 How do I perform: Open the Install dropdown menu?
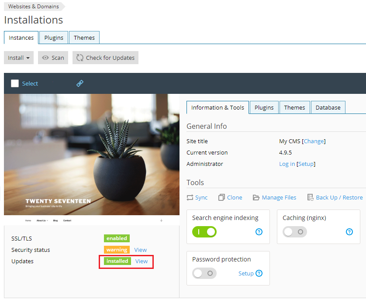tap(19, 58)
